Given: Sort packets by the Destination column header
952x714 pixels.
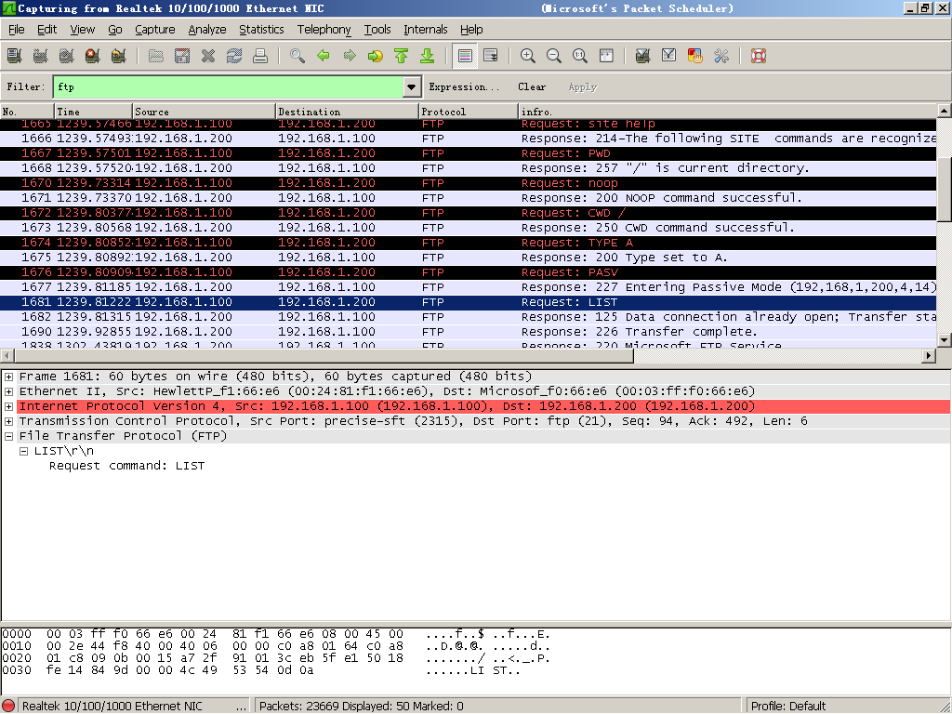Looking at the screenshot, I should pos(348,112).
